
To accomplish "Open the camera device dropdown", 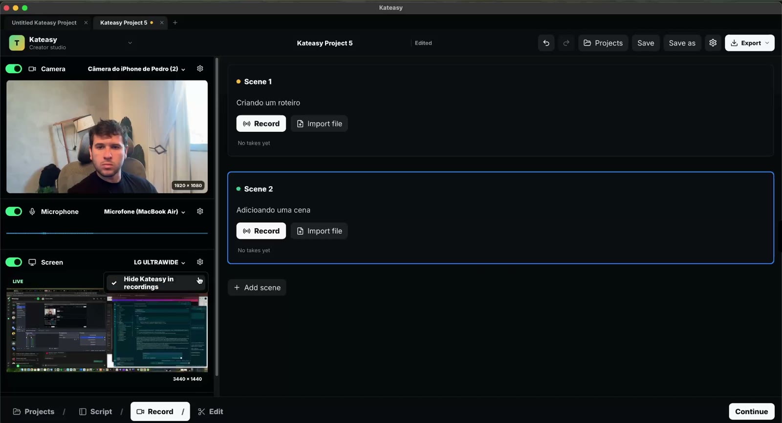I will coord(136,69).
